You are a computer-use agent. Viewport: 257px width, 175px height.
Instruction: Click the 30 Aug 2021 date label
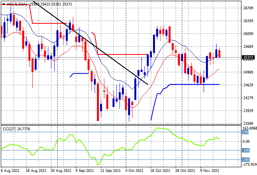61,171
